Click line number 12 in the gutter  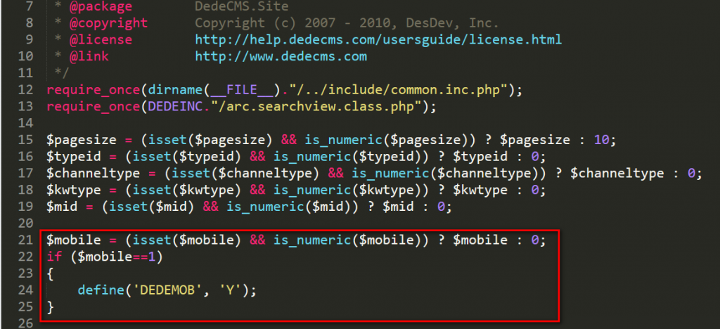pos(27,90)
